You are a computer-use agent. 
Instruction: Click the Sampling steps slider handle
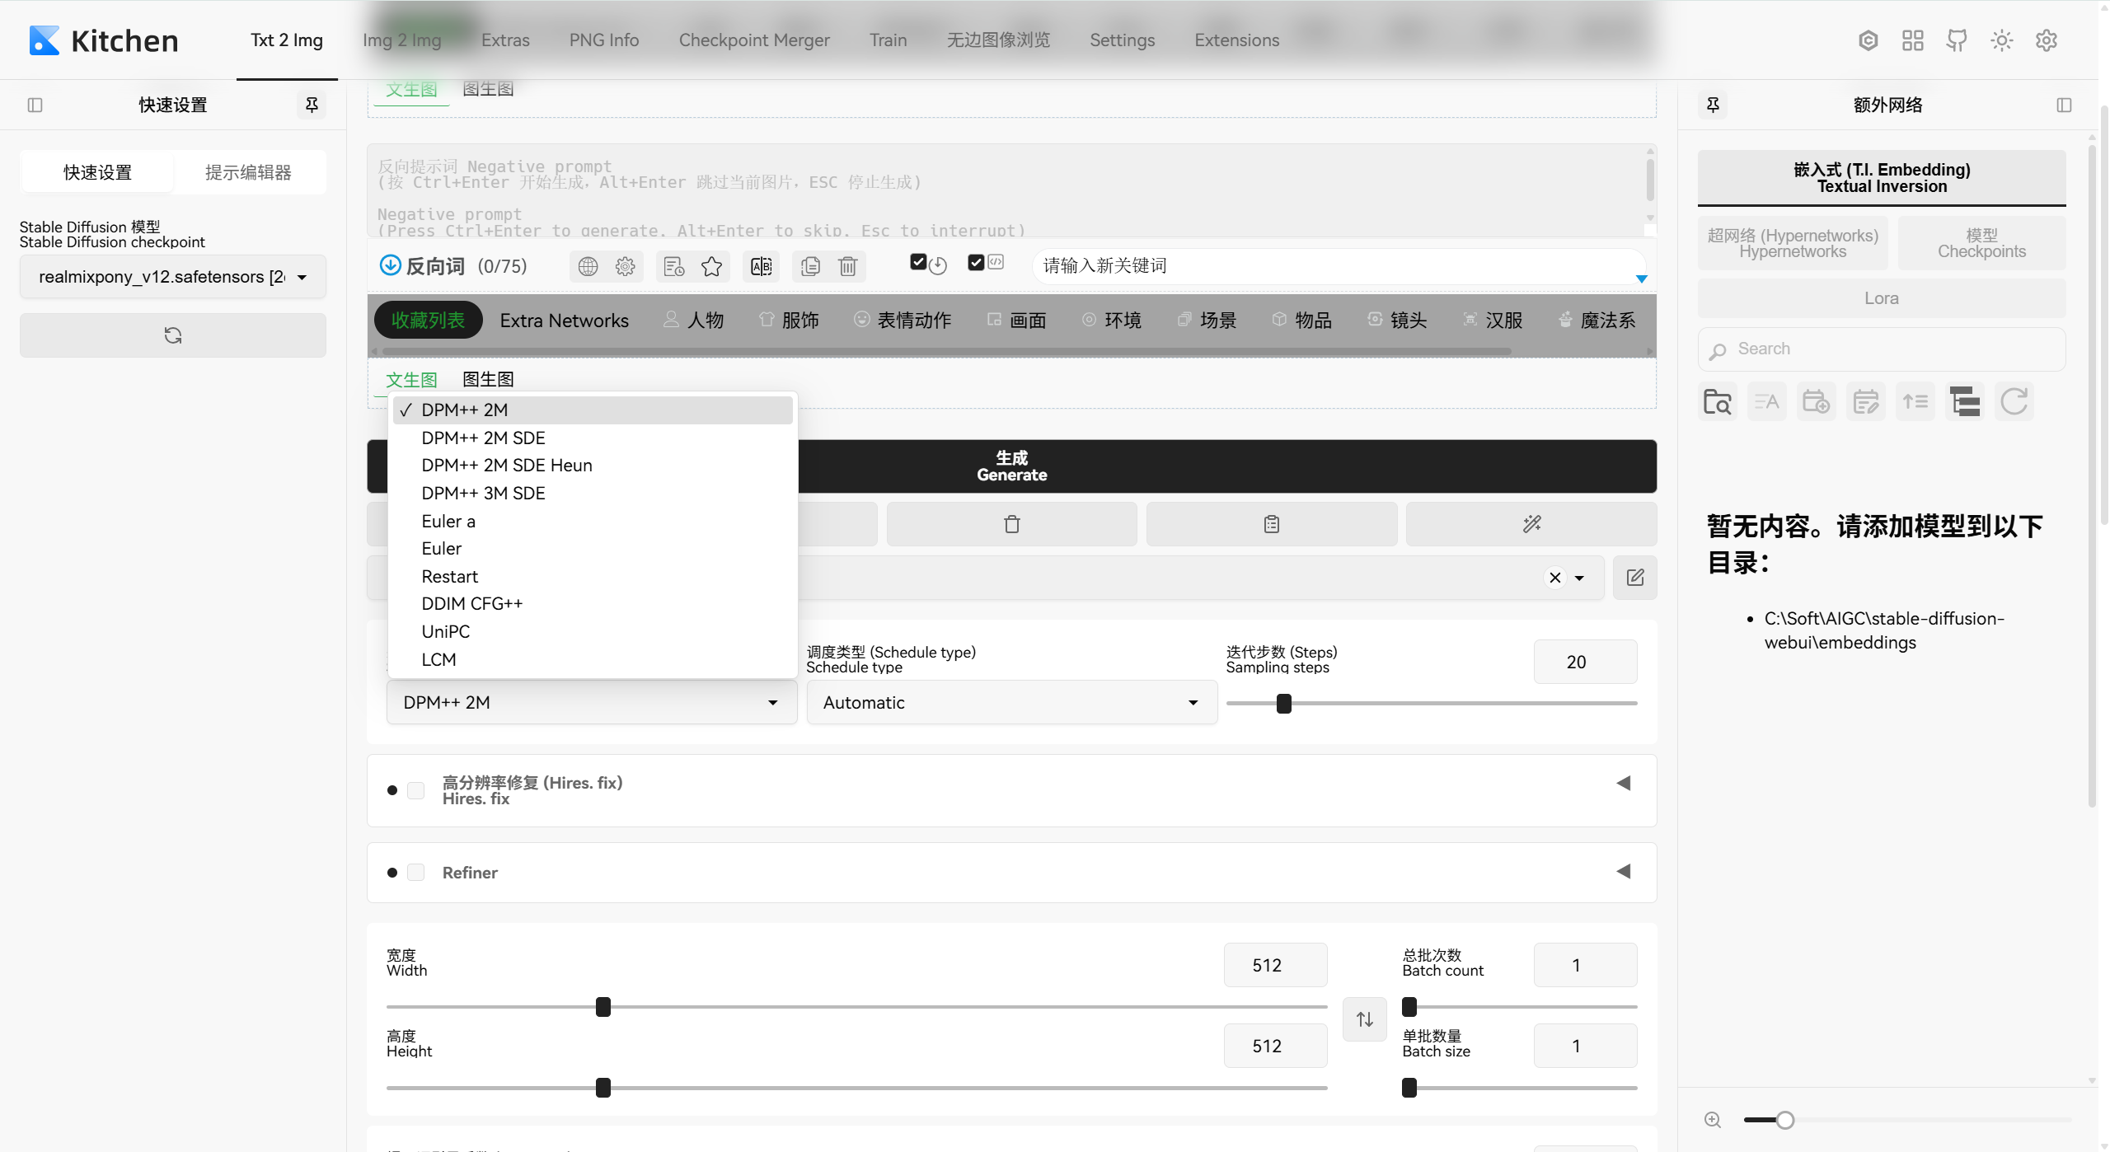click(x=1283, y=704)
